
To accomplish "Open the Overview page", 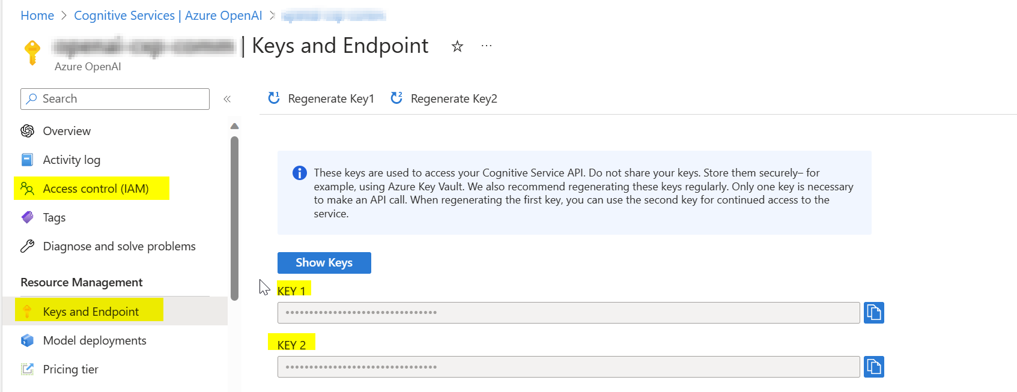I will (x=67, y=131).
